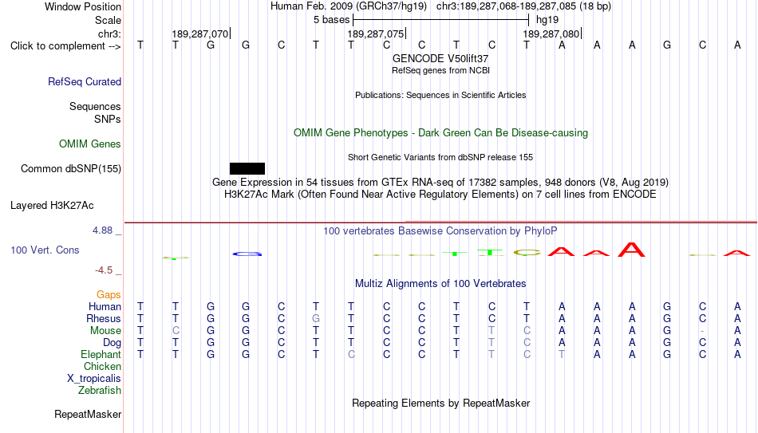758x433 pixels.
Task: Open the OMIM Genes track label
Action: (x=90, y=144)
